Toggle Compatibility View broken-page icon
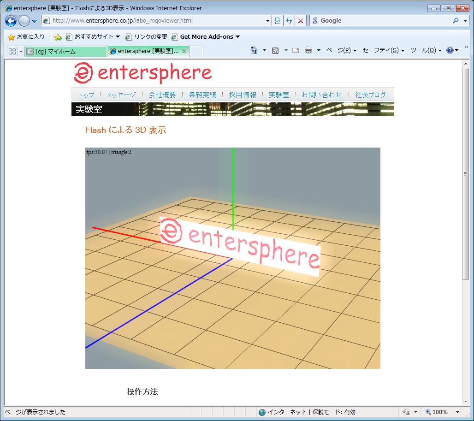 tap(278, 21)
